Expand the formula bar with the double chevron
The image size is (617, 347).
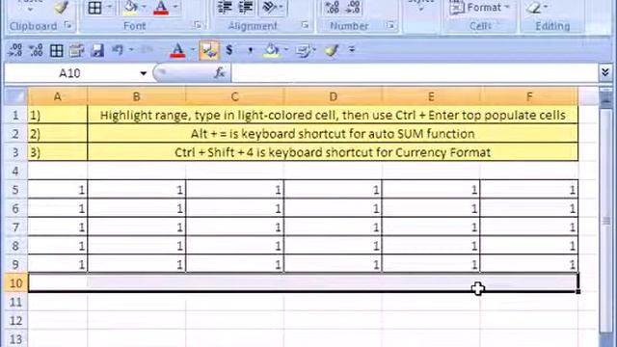pyautogui.click(x=605, y=72)
